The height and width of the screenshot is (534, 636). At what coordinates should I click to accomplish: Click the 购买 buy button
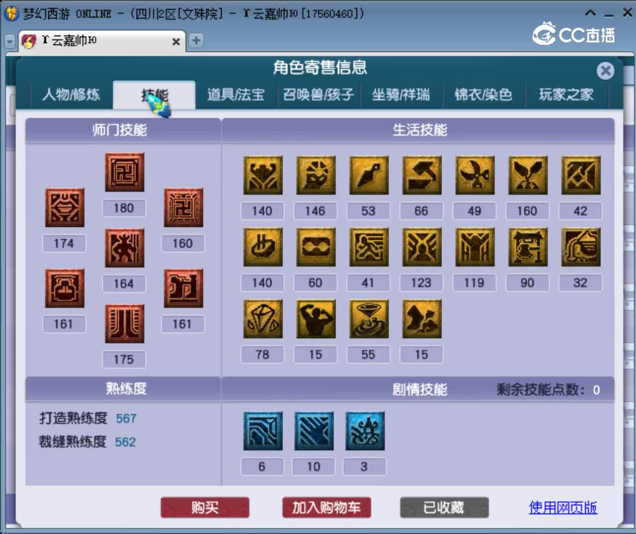205,508
